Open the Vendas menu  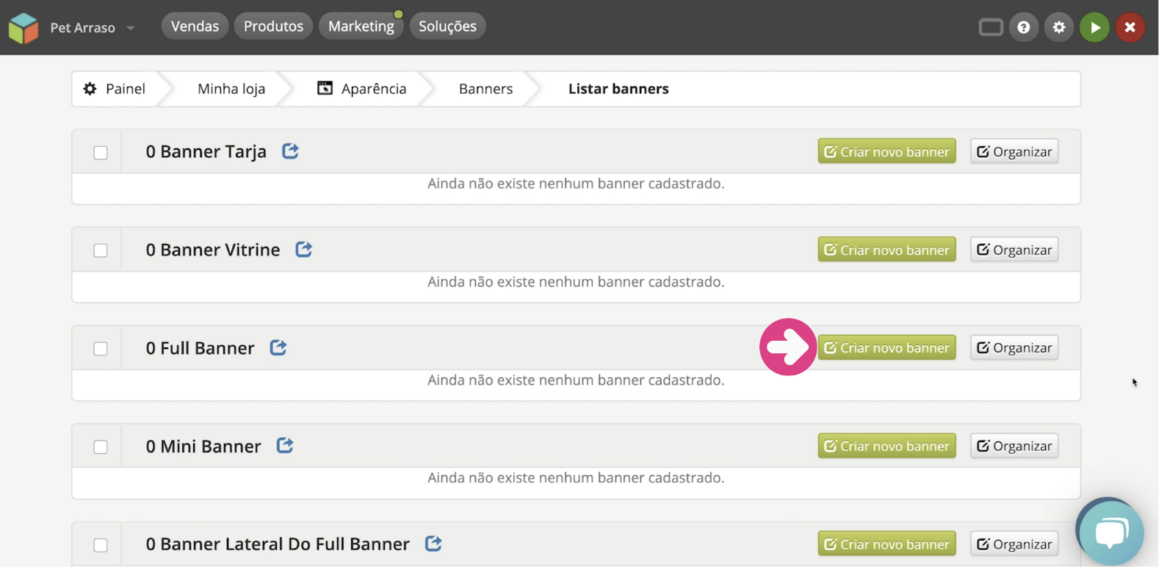click(x=195, y=26)
